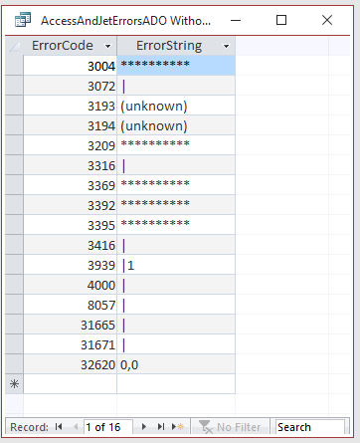The height and width of the screenshot is (443, 360).
Task: Click ErrorCode cell 3316
Action: point(70,165)
